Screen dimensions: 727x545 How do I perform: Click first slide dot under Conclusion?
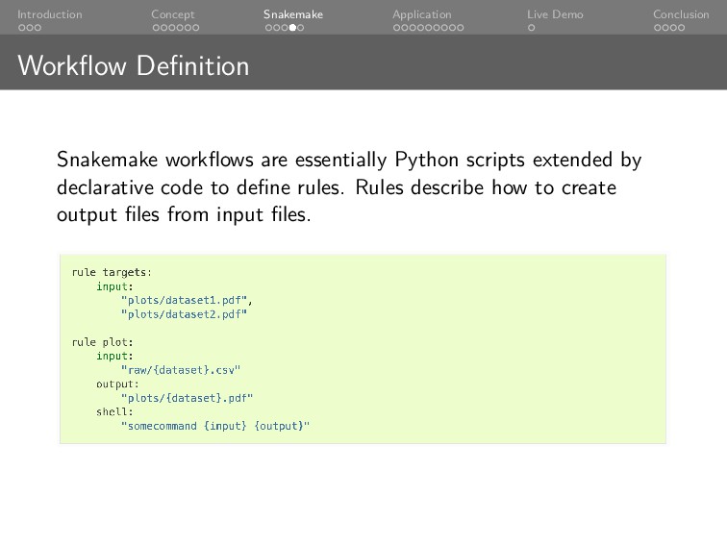(657, 28)
